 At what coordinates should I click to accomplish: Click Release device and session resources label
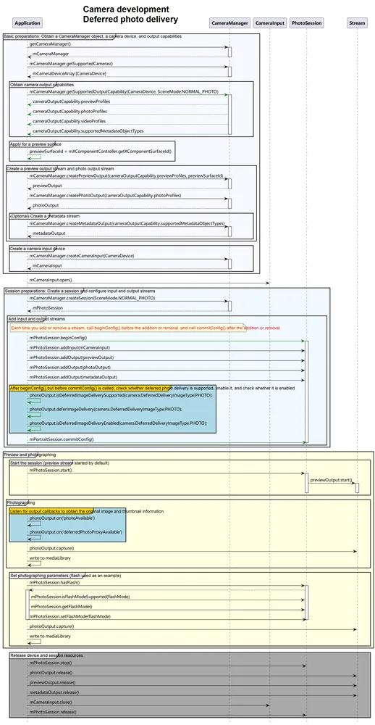(46, 655)
